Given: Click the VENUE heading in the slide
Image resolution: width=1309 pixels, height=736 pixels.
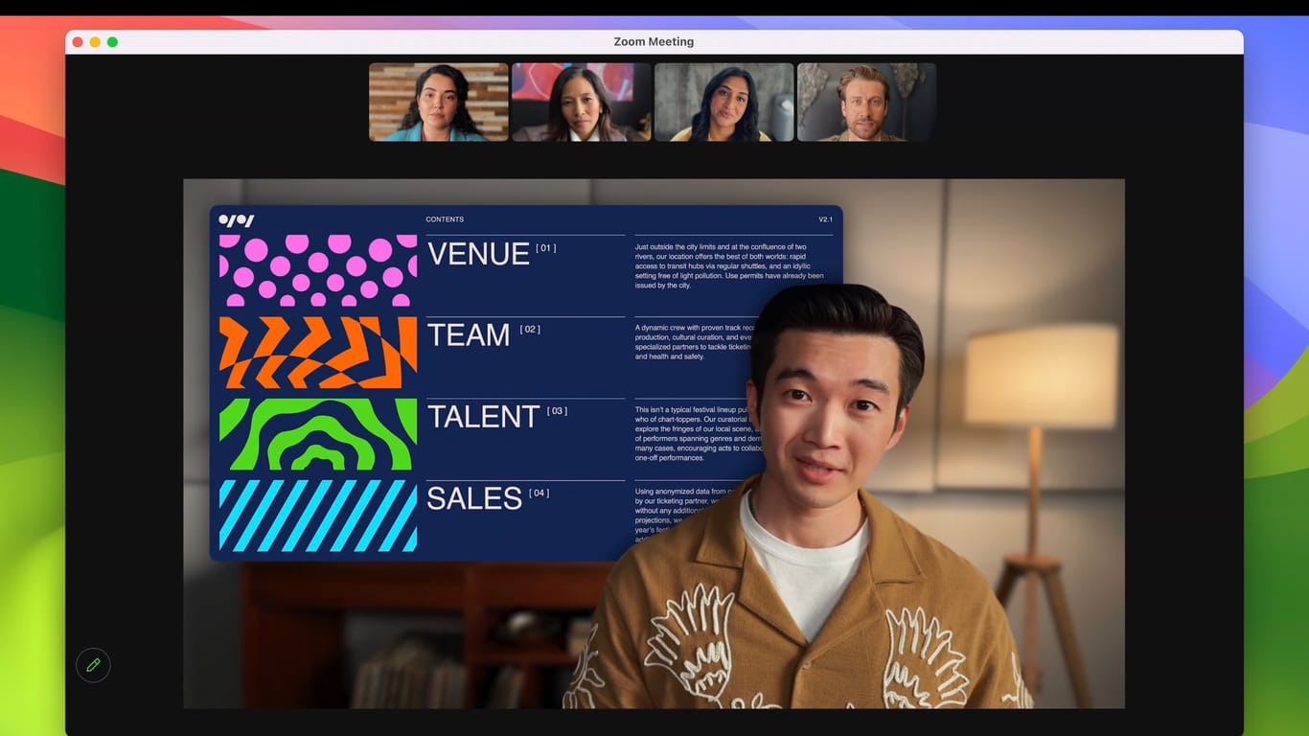Looking at the screenshot, I should (478, 254).
